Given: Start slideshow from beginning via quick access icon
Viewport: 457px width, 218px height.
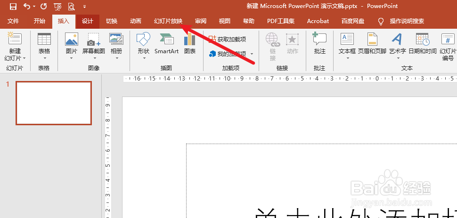Looking at the screenshot, I should 57,6.
